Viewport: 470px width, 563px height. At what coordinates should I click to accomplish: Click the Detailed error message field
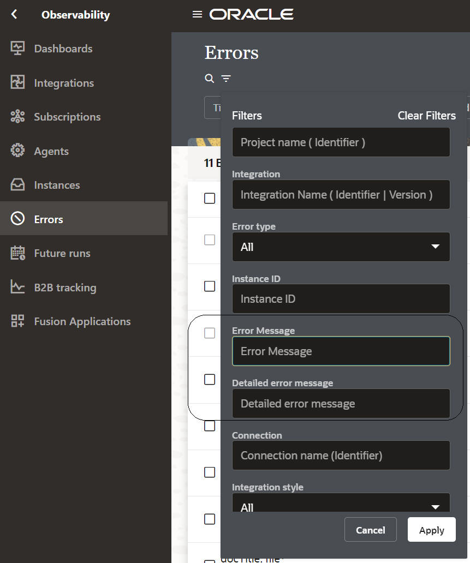pyautogui.click(x=341, y=404)
